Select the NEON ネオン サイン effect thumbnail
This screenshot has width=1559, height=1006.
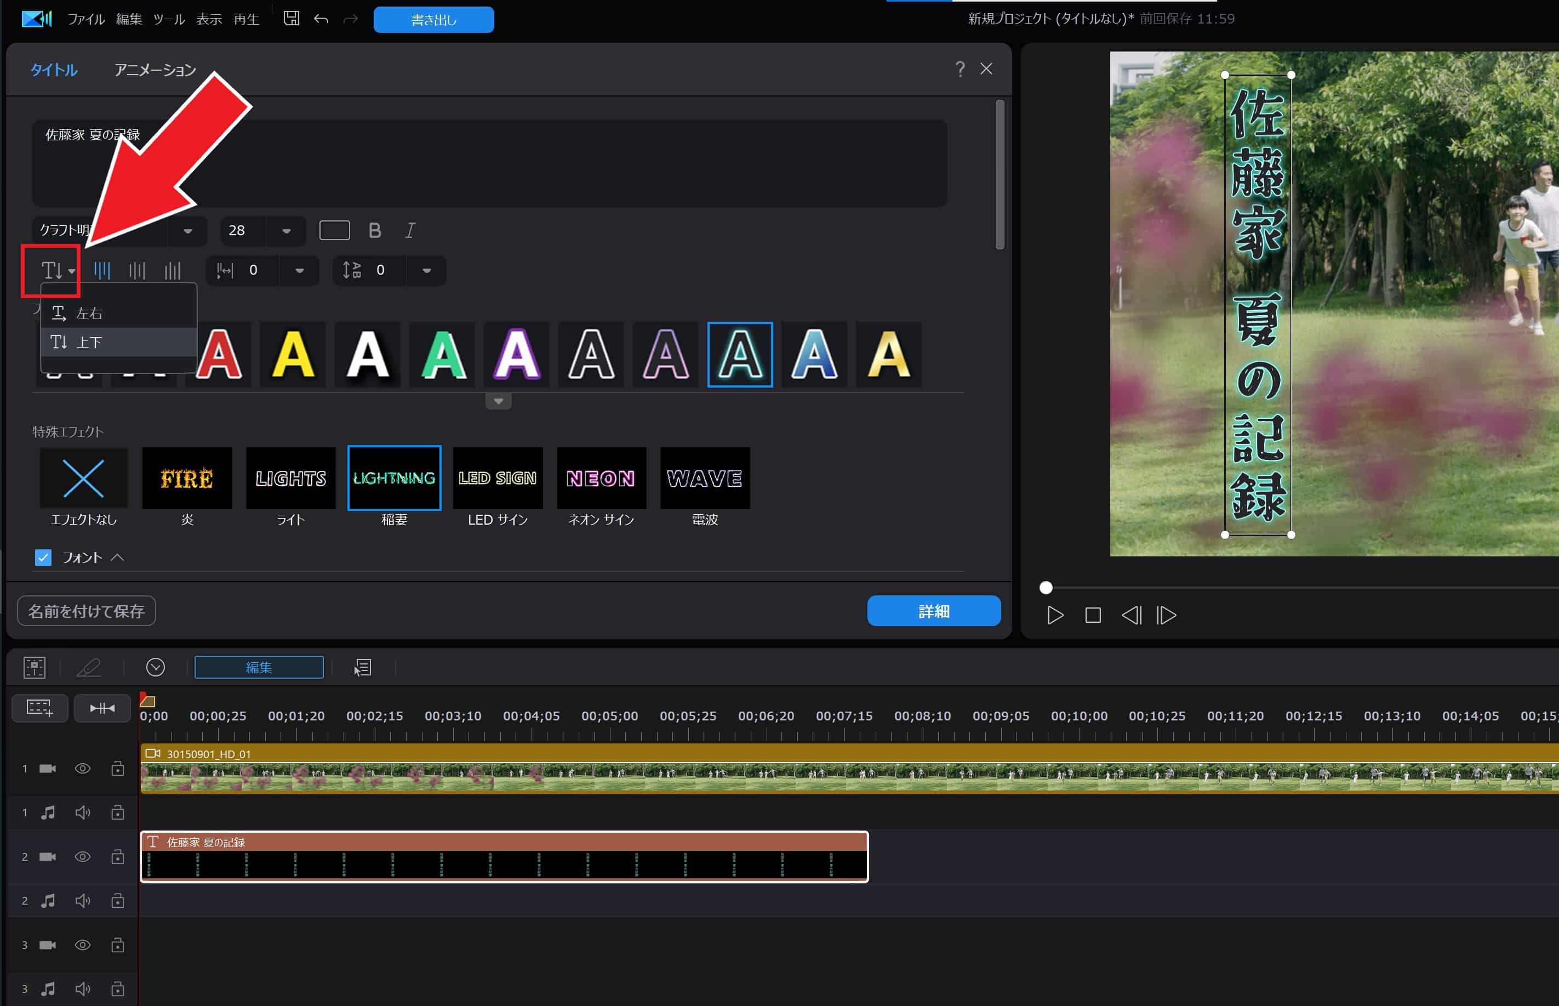(601, 479)
